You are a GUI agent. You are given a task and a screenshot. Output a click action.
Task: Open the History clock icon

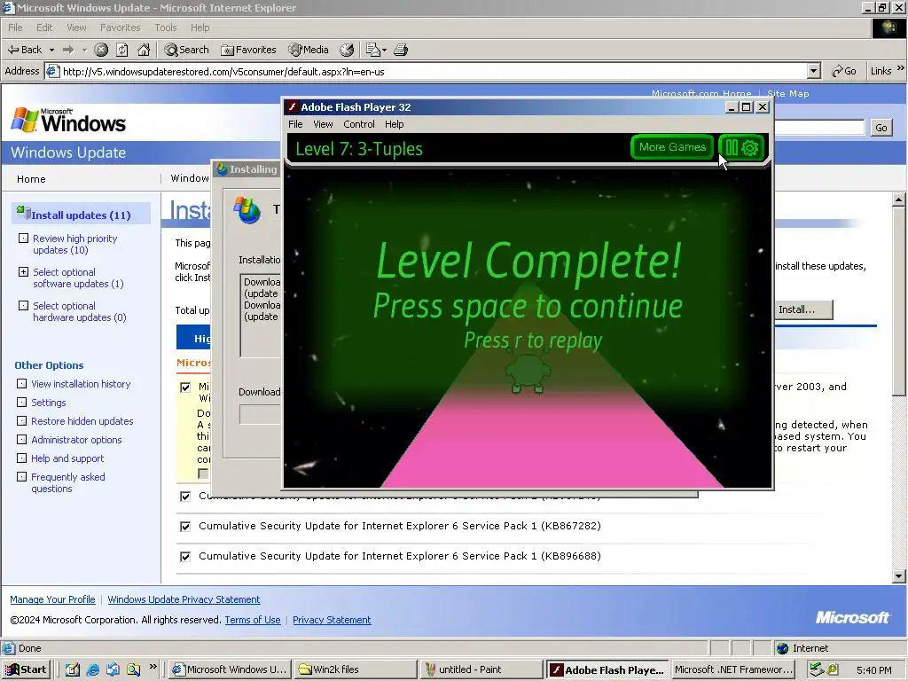347,50
